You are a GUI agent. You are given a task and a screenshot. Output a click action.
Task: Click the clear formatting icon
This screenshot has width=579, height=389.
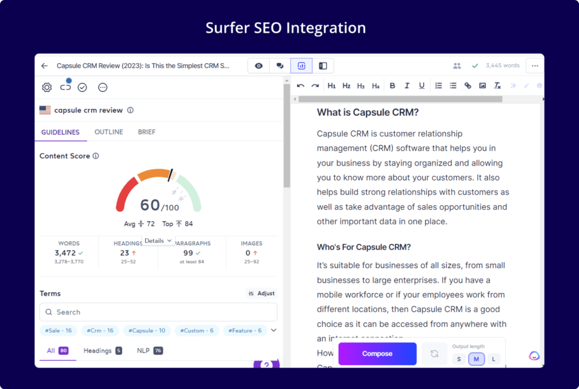pos(498,86)
